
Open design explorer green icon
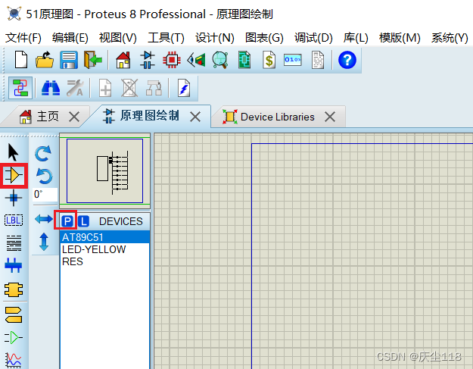point(244,60)
